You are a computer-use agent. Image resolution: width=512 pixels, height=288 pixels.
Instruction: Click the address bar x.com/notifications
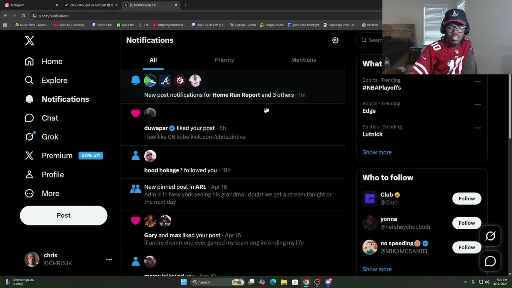click(54, 16)
